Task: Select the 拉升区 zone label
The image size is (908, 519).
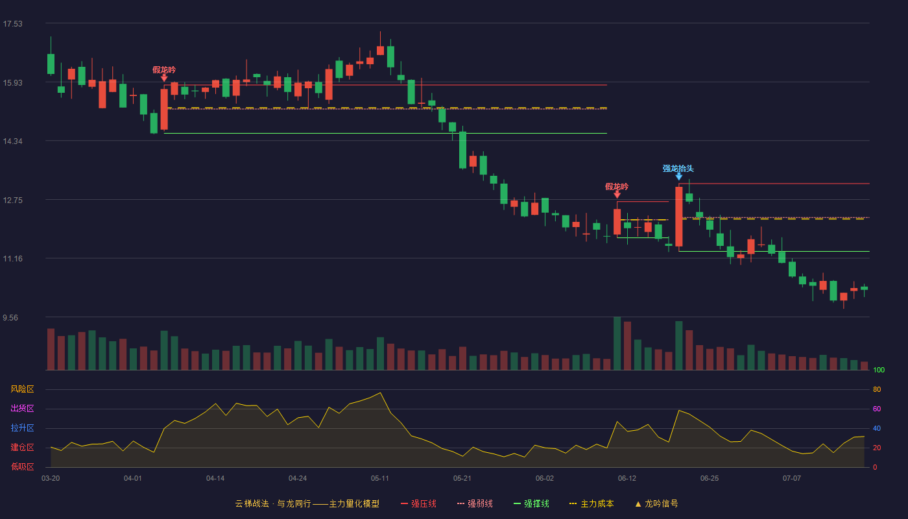Action: point(22,428)
